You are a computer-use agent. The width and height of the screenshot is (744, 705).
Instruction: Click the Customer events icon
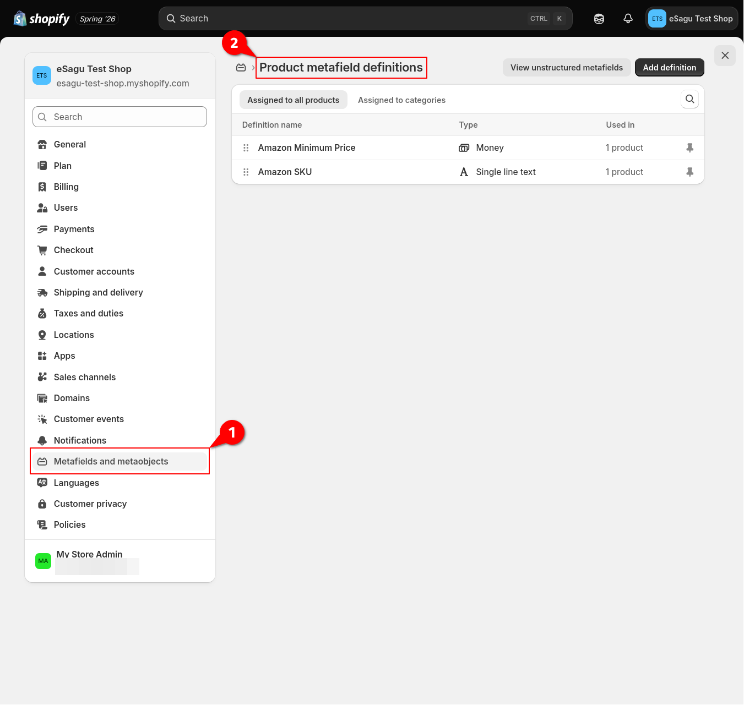pyautogui.click(x=42, y=419)
